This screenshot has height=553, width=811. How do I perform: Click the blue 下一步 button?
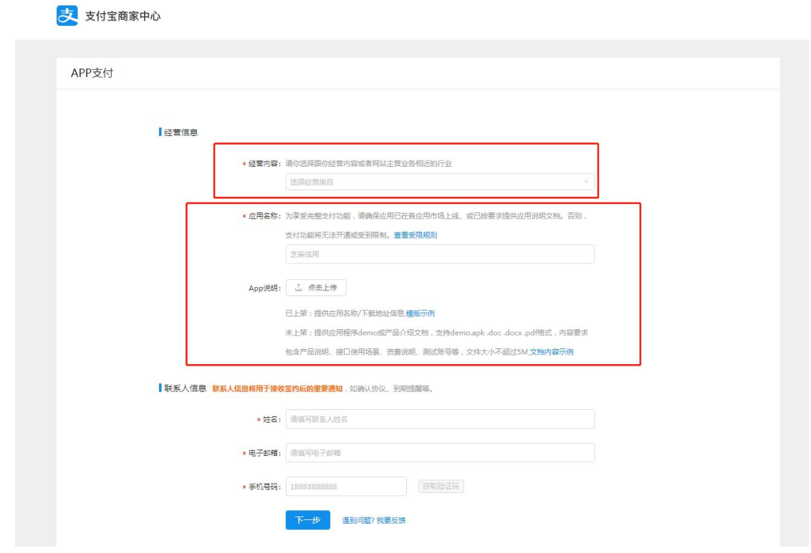click(307, 520)
